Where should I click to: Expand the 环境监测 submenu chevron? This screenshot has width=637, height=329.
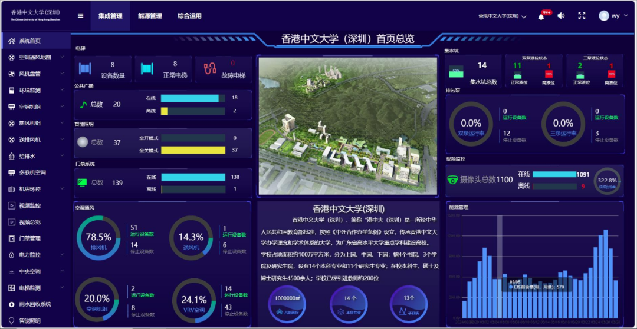[x=62, y=90]
